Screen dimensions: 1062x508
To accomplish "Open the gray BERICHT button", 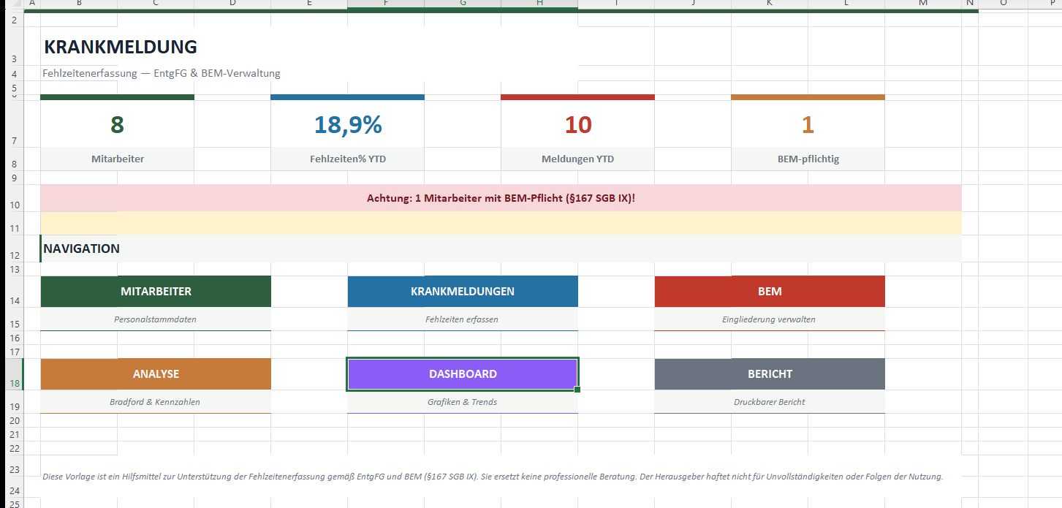I will coord(769,374).
